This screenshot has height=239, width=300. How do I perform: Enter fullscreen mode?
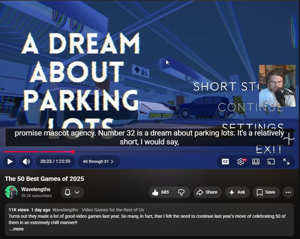pos(286,162)
